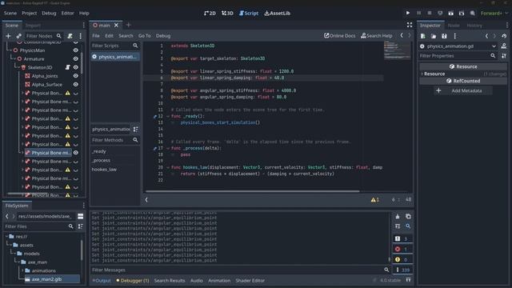This screenshot has width=512, height=288.
Task: Open the Shader Editor bottom panel
Action: tap(250, 281)
